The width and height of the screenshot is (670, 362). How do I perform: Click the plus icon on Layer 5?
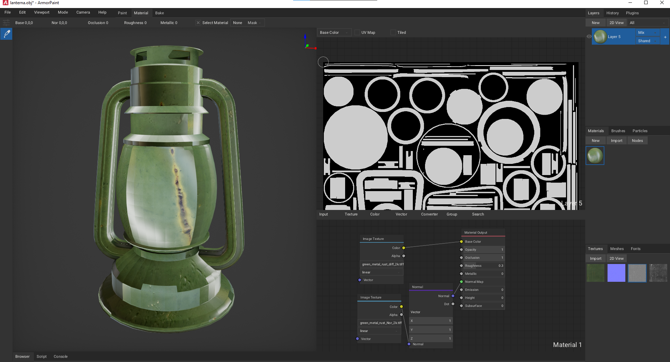665,37
